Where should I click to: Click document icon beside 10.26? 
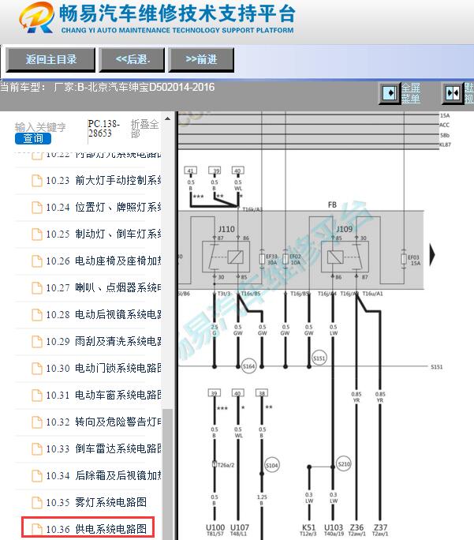coord(37,261)
